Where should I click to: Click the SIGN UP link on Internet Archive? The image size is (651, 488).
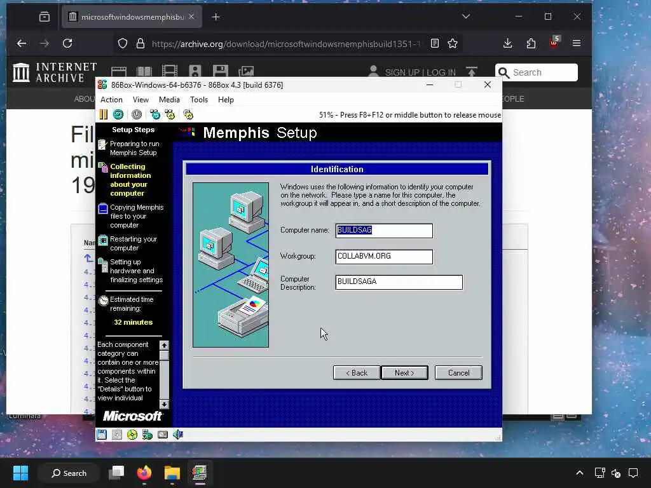point(401,72)
